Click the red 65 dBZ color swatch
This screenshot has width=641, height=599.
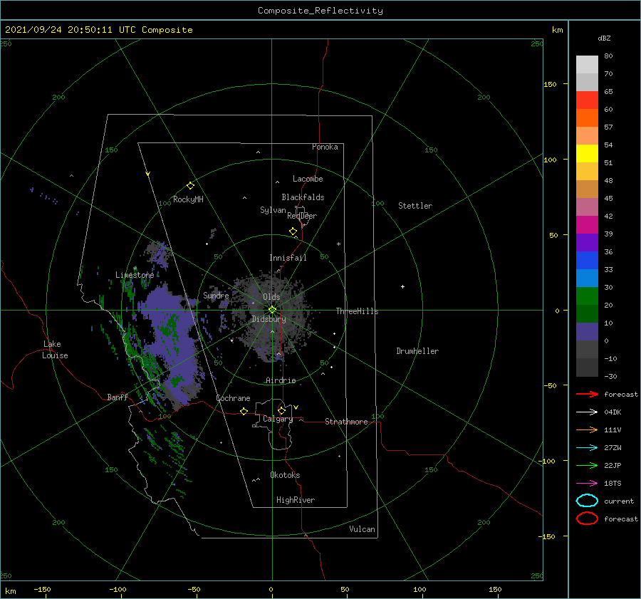pyautogui.click(x=587, y=100)
